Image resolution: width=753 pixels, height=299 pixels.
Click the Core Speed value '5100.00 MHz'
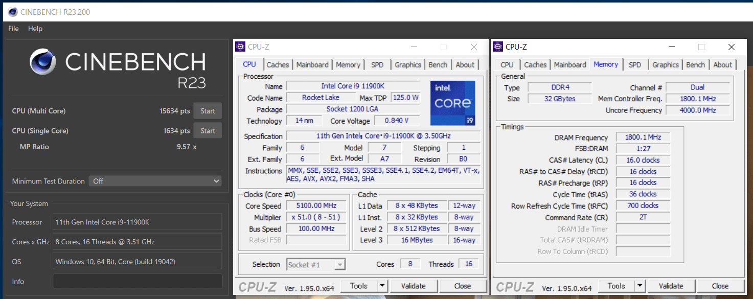click(x=316, y=206)
